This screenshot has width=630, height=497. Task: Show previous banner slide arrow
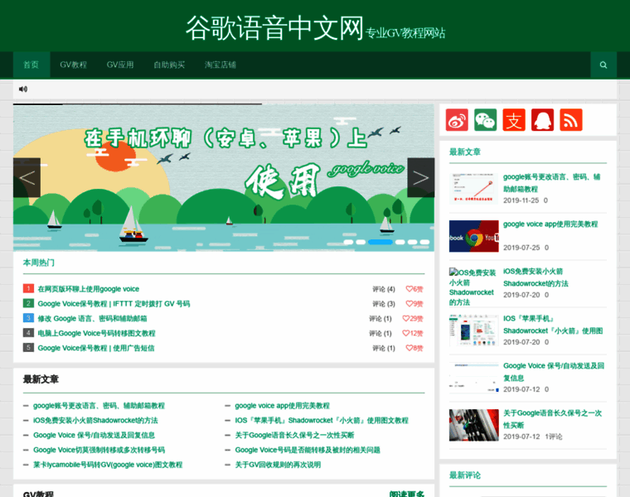click(x=27, y=177)
